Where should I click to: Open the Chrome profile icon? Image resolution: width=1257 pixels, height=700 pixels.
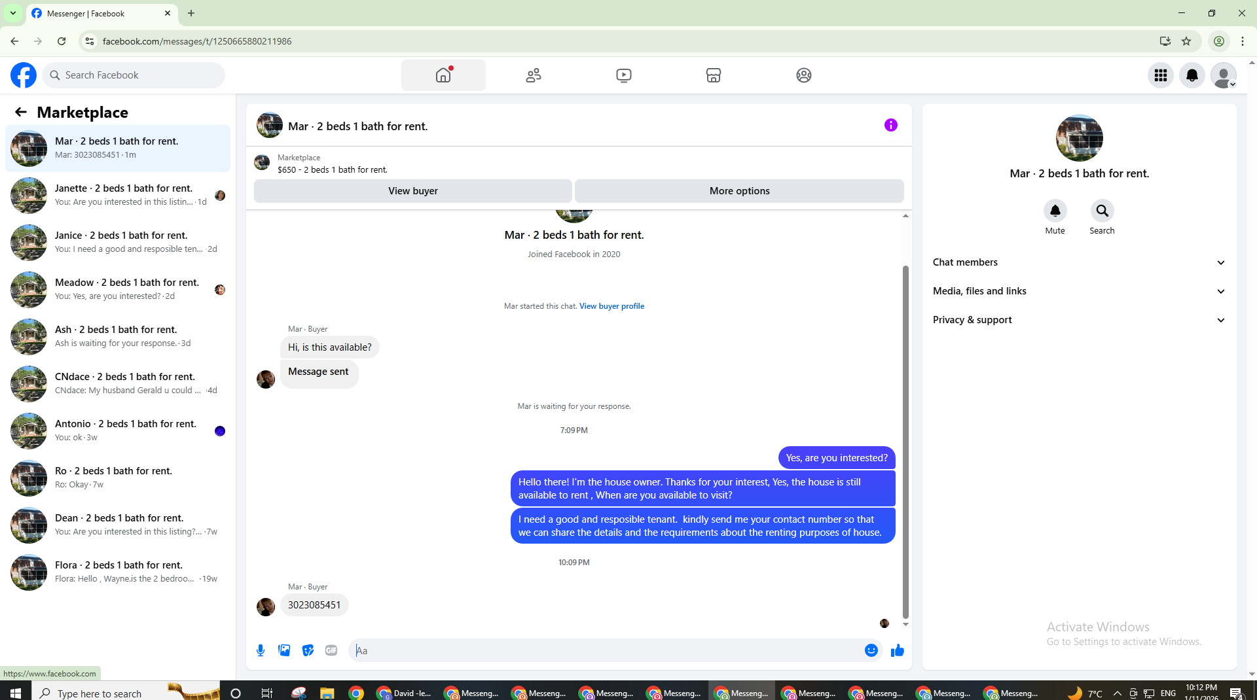click(1219, 41)
